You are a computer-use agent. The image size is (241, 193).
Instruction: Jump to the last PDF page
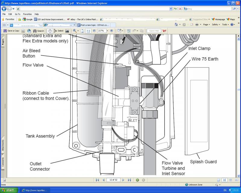click(x=129, y=180)
